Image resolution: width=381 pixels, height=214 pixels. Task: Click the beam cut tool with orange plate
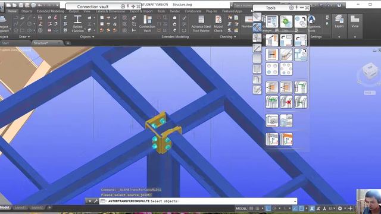[272, 54]
